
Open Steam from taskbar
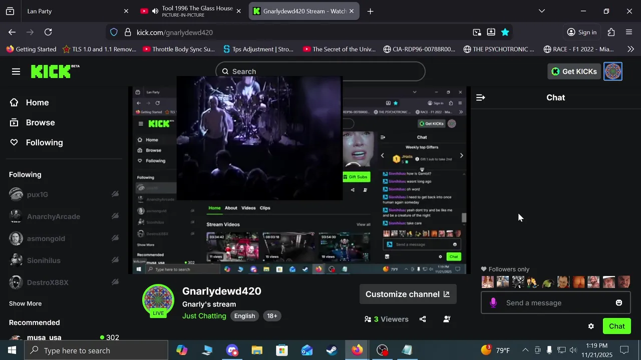[x=332, y=350]
